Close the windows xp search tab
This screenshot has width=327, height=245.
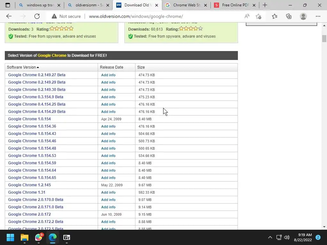click(x=59, y=5)
